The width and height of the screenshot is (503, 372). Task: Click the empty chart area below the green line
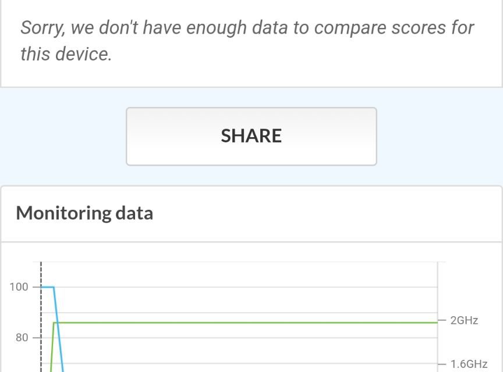tap(245, 352)
